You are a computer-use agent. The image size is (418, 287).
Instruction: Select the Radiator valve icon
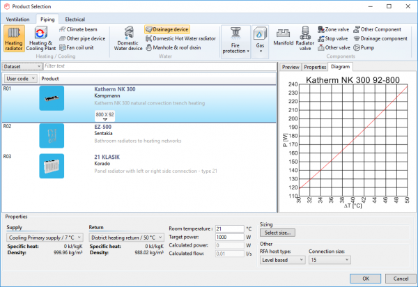(305, 39)
